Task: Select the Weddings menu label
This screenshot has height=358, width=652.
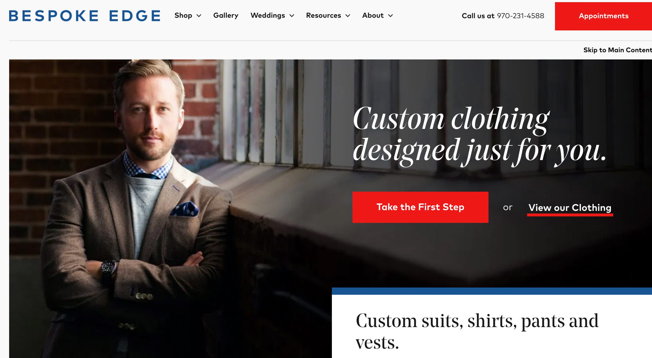Action: (x=268, y=15)
